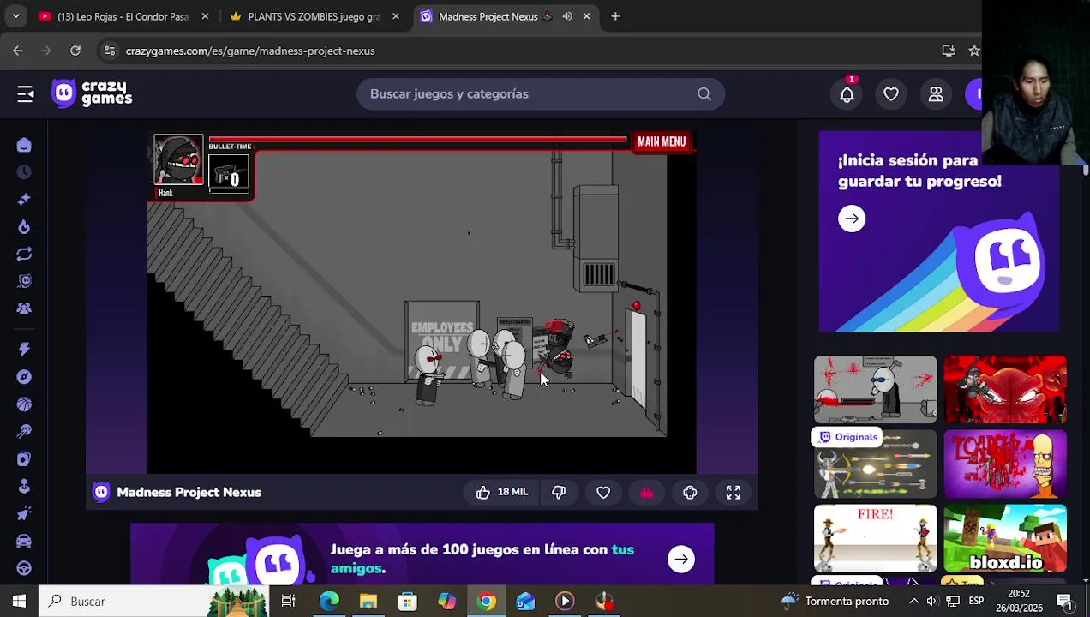Image resolution: width=1090 pixels, height=617 pixels.
Task: Open Task View on the taskbar
Action: [288, 601]
